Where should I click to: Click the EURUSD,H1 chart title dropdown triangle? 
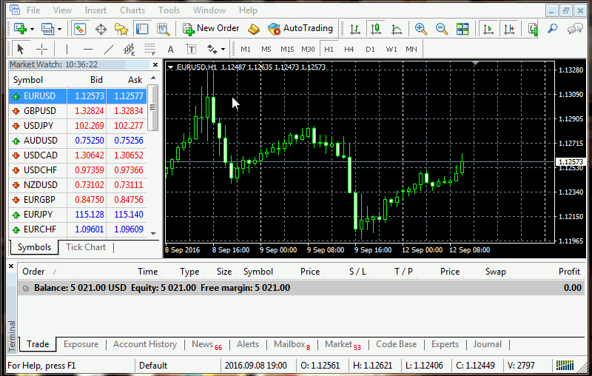click(x=171, y=67)
